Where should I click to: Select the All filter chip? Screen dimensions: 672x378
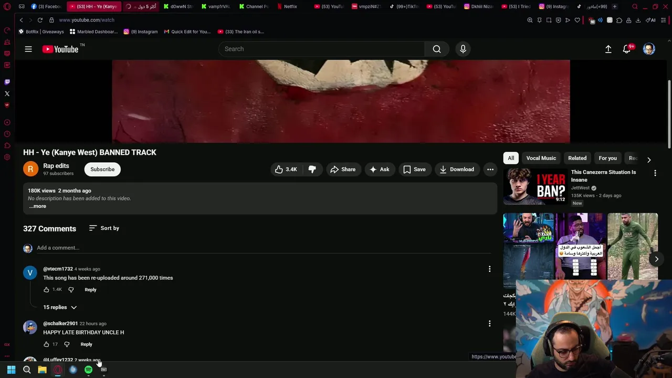click(511, 158)
